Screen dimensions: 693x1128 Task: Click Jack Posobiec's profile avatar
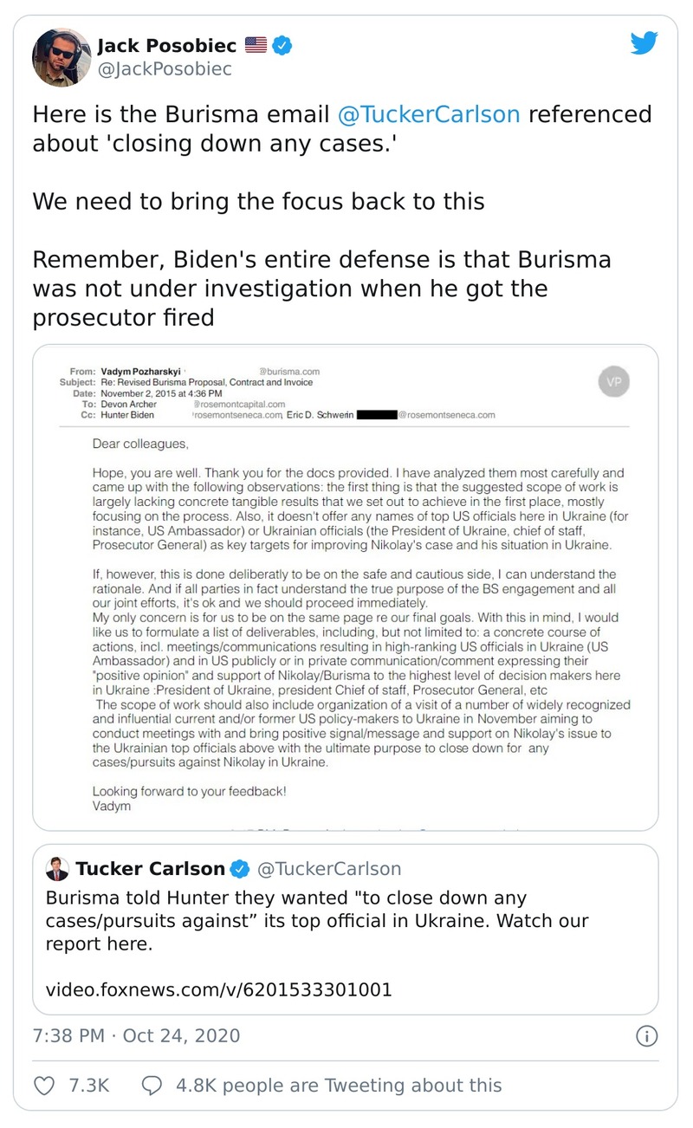(62, 57)
